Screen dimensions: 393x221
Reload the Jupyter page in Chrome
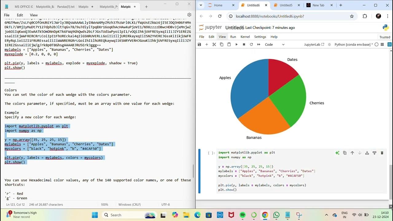tap(220, 16)
